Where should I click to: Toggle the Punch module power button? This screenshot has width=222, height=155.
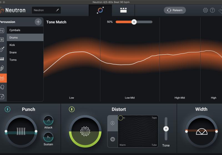point(7,109)
